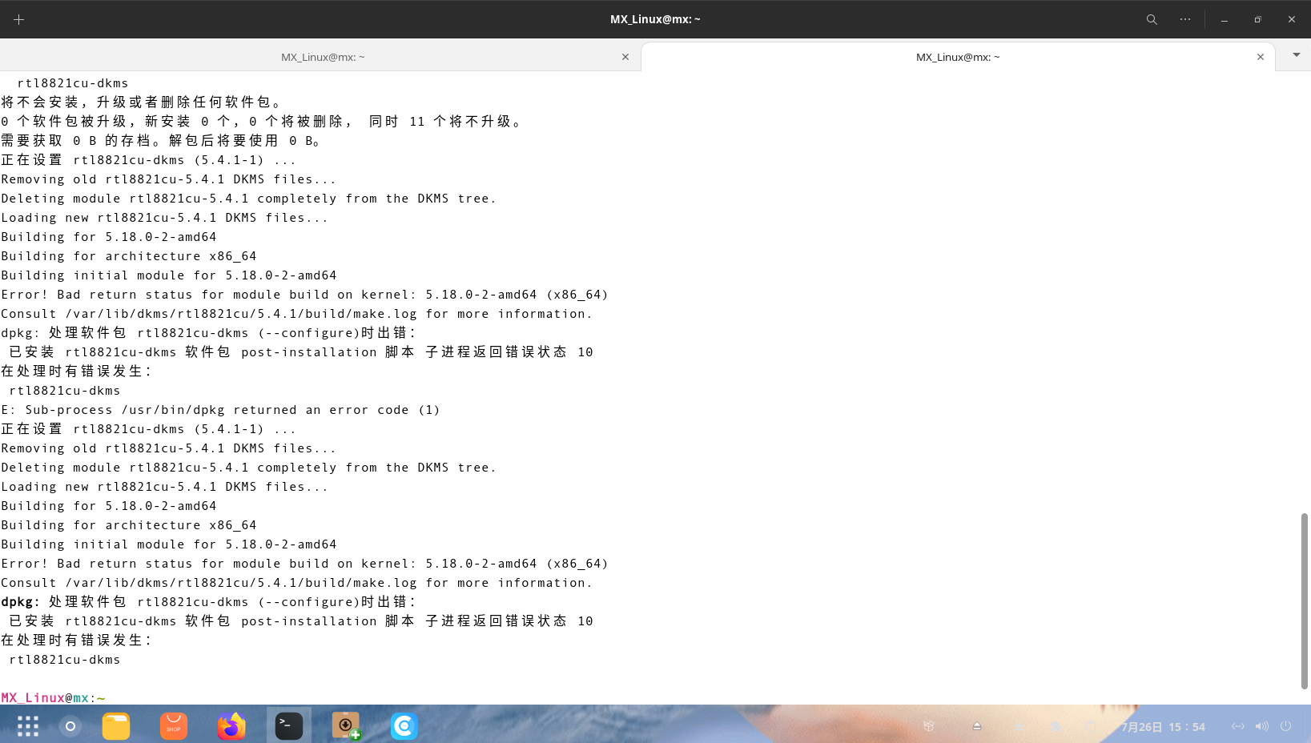Click the terminal vertical scrollbar thumb
This screenshot has width=1311, height=743.
[1305, 600]
